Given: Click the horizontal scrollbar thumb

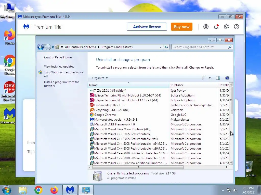Looking at the screenshot, I should point(138,167).
